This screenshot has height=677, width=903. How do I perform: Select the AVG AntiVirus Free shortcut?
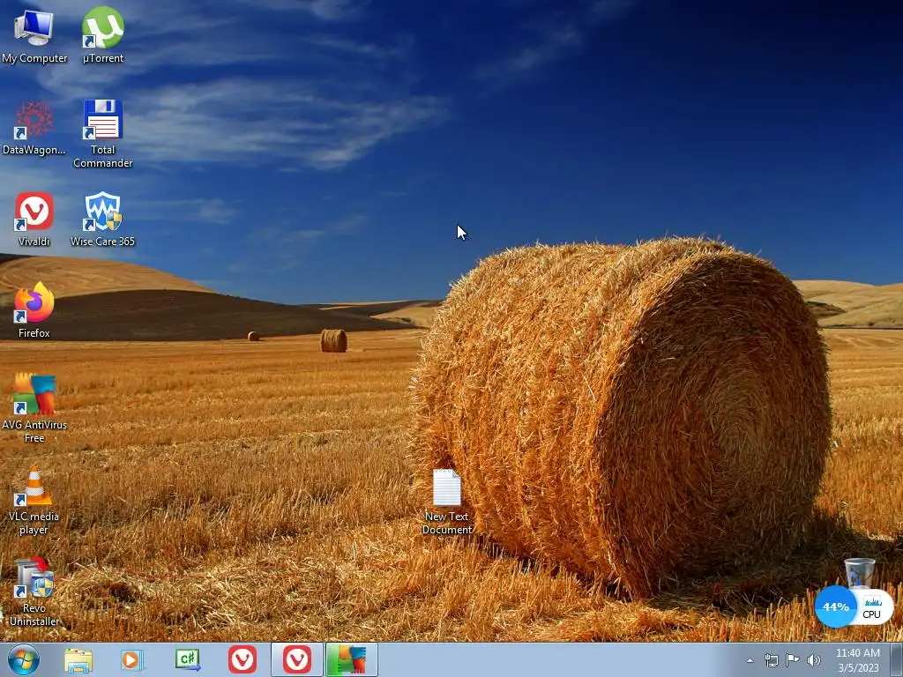tap(34, 409)
